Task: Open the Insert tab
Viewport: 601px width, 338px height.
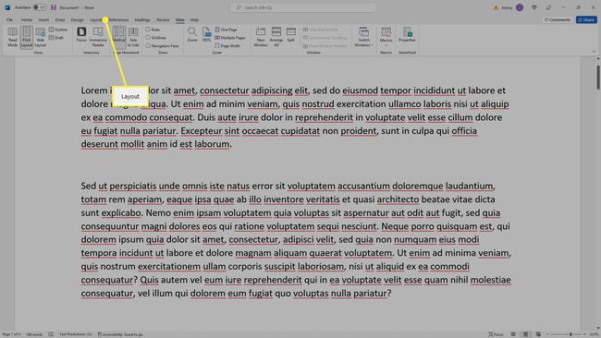Action: (x=43, y=19)
